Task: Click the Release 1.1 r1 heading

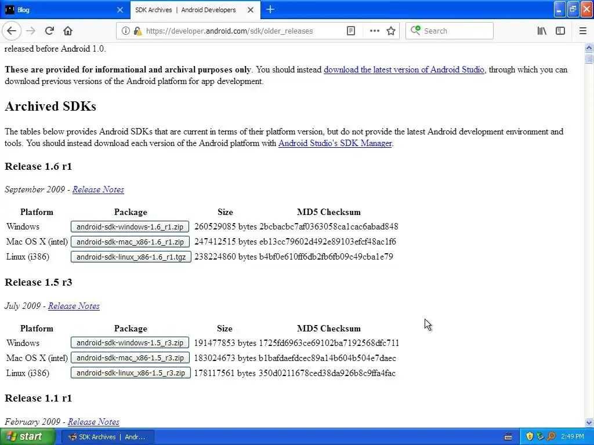Action: pyautogui.click(x=38, y=398)
